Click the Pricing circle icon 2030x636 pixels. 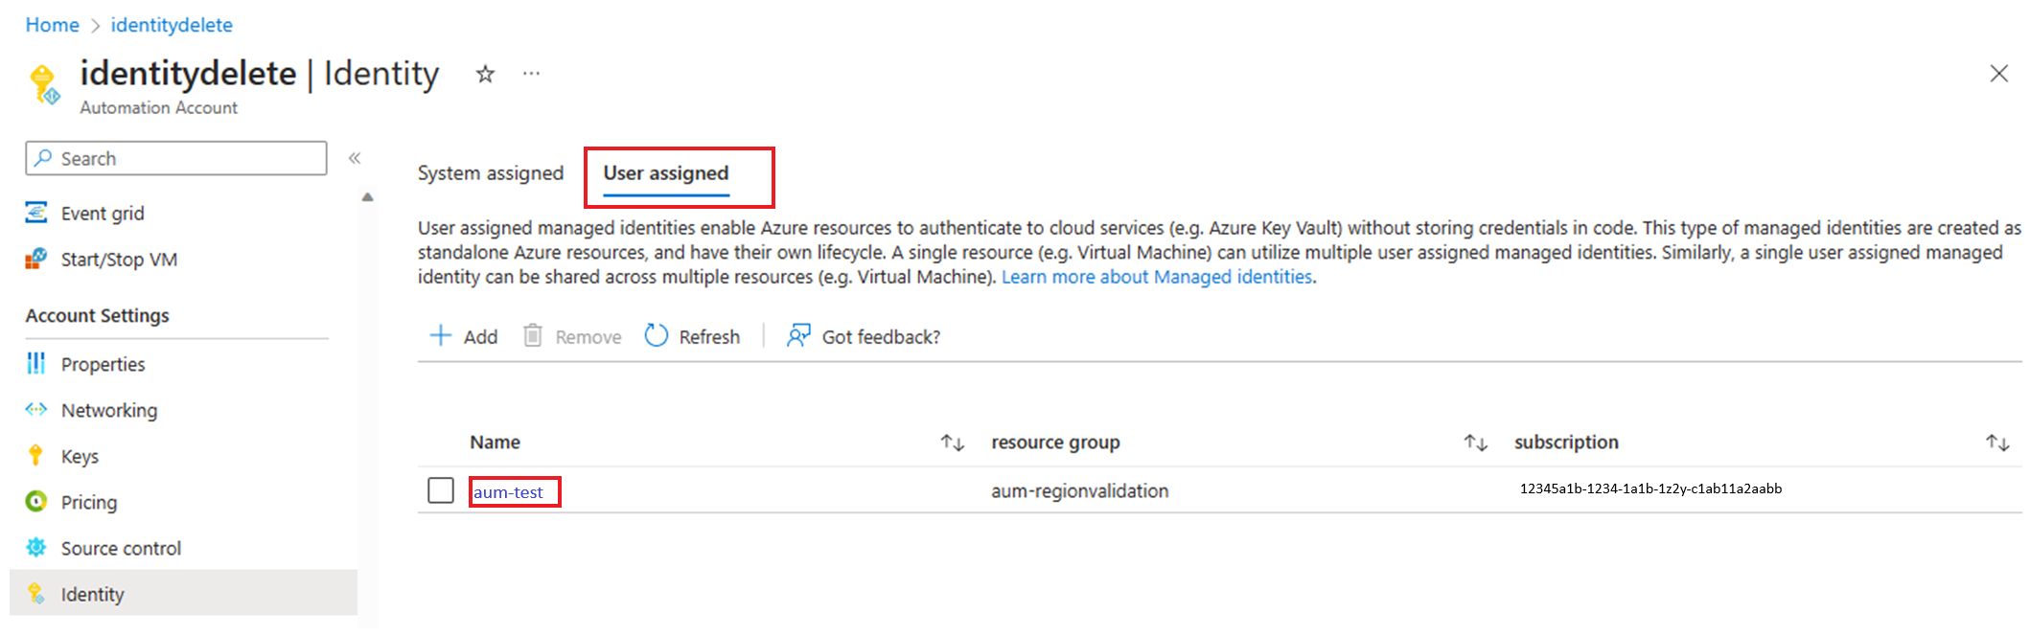tap(36, 501)
